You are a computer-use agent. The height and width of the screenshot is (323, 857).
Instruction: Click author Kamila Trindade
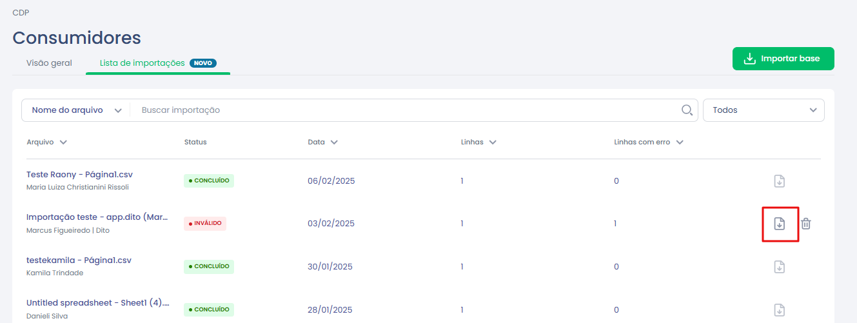pos(55,273)
